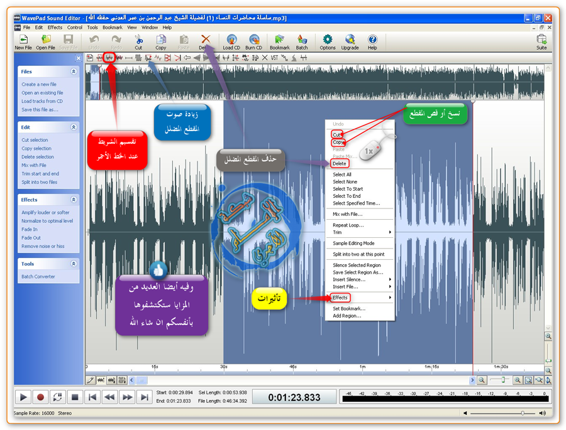566x430 pixels.
Task: Click the Upgrade toolbar icon
Action: [x=350, y=42]
